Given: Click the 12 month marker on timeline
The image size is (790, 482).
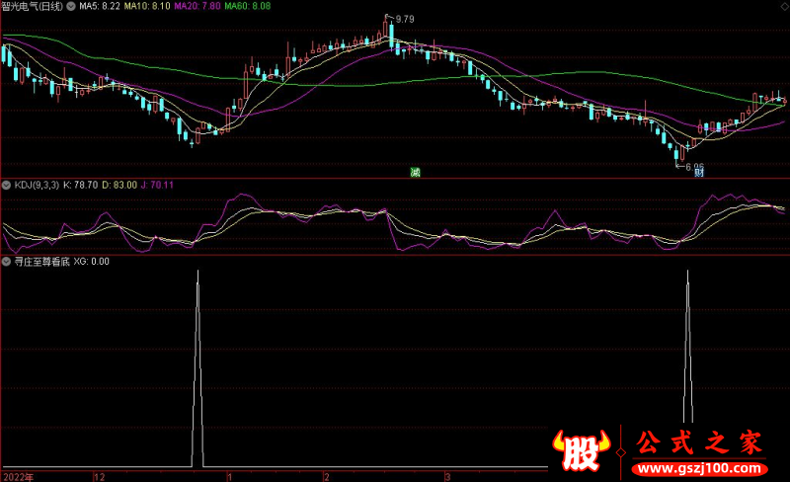Looking at the screenshot, I should (x=98, y=475).
